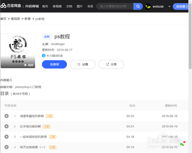The width and height of the screenshot is (192, 153).
Task: Click 试看 tag on 一起来捉妖挂机教程
Action: click(52, 137)
